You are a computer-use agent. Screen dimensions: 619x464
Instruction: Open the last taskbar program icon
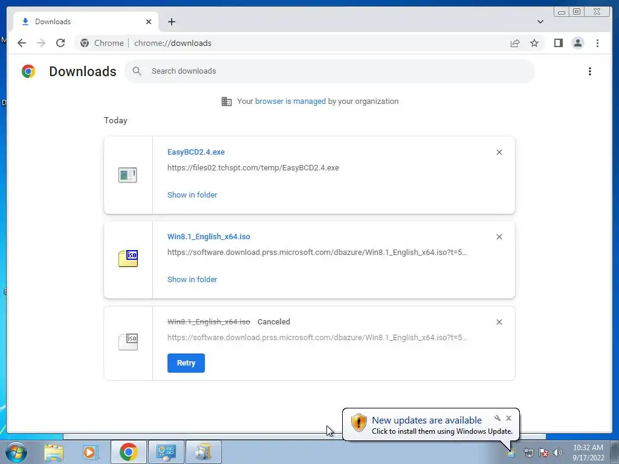pyautogui.click(x=203, y=452)
